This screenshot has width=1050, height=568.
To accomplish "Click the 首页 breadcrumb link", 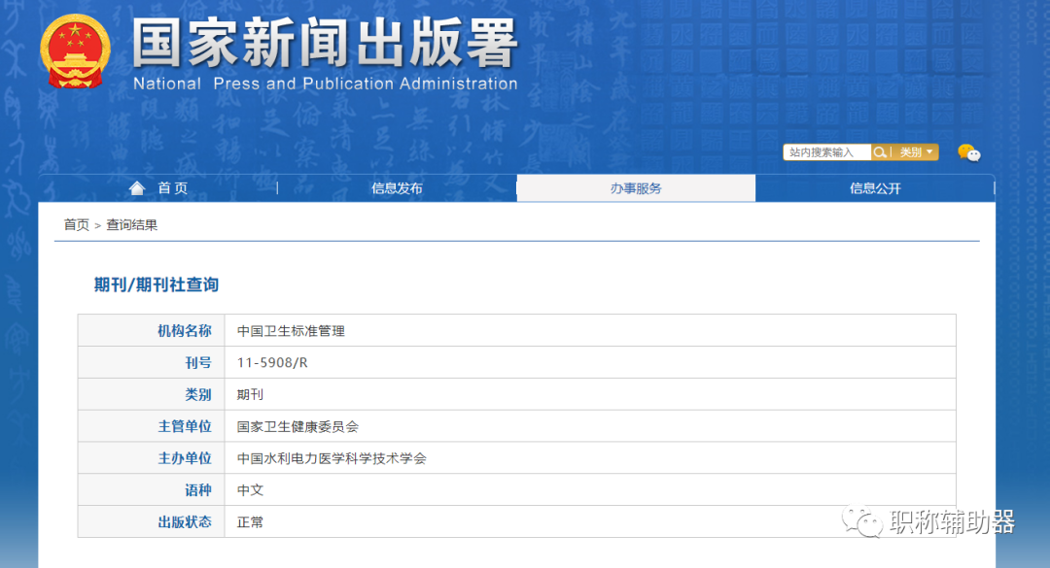I will (x=75, y=224).
